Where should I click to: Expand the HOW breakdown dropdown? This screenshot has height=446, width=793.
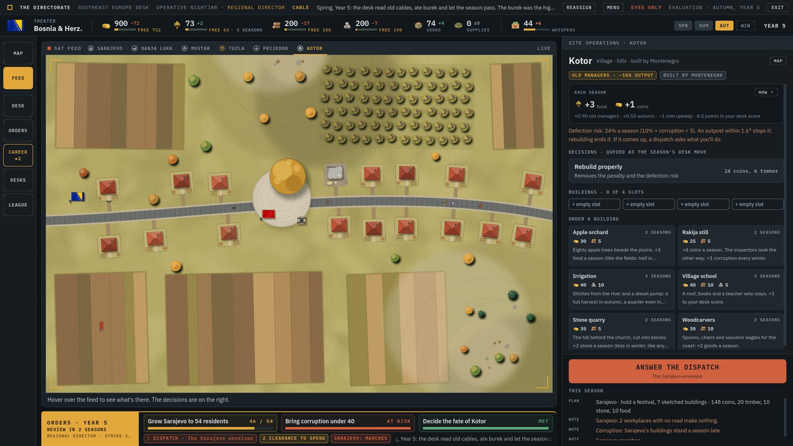766,92
